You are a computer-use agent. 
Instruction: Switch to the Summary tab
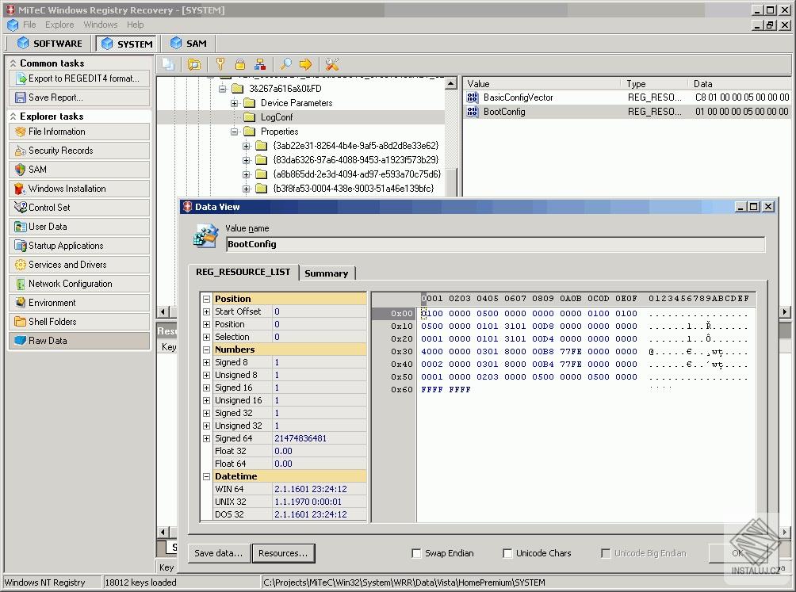pyautogui.click(x=327, y=273)
